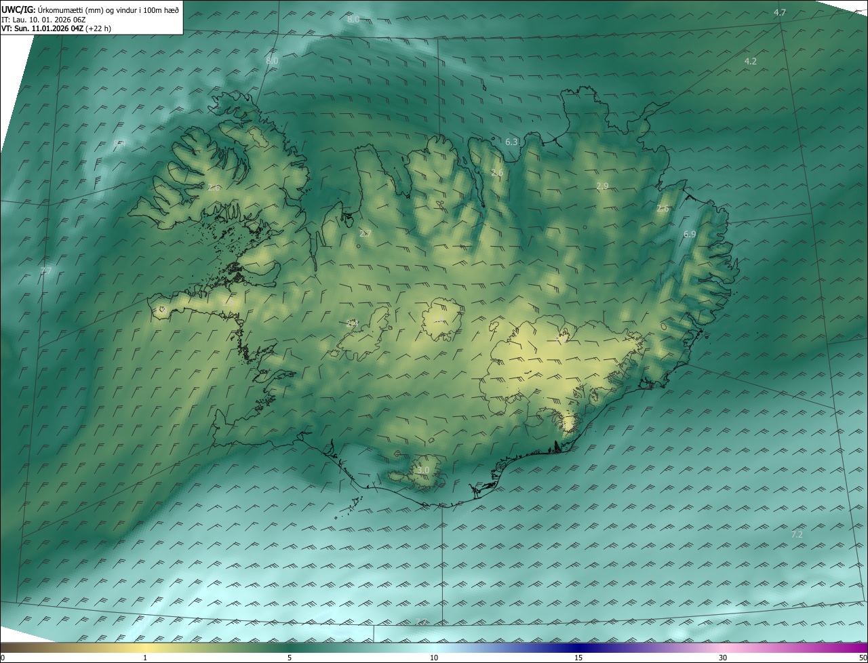Click the color bar tick labeled 5
The width and height of the screenshot is (868, 663).
tap(290, 658)
